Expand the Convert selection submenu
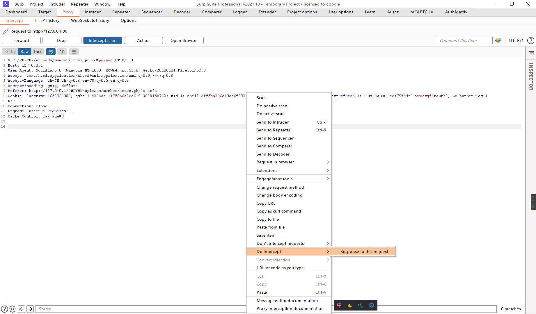 coord(289,260)
